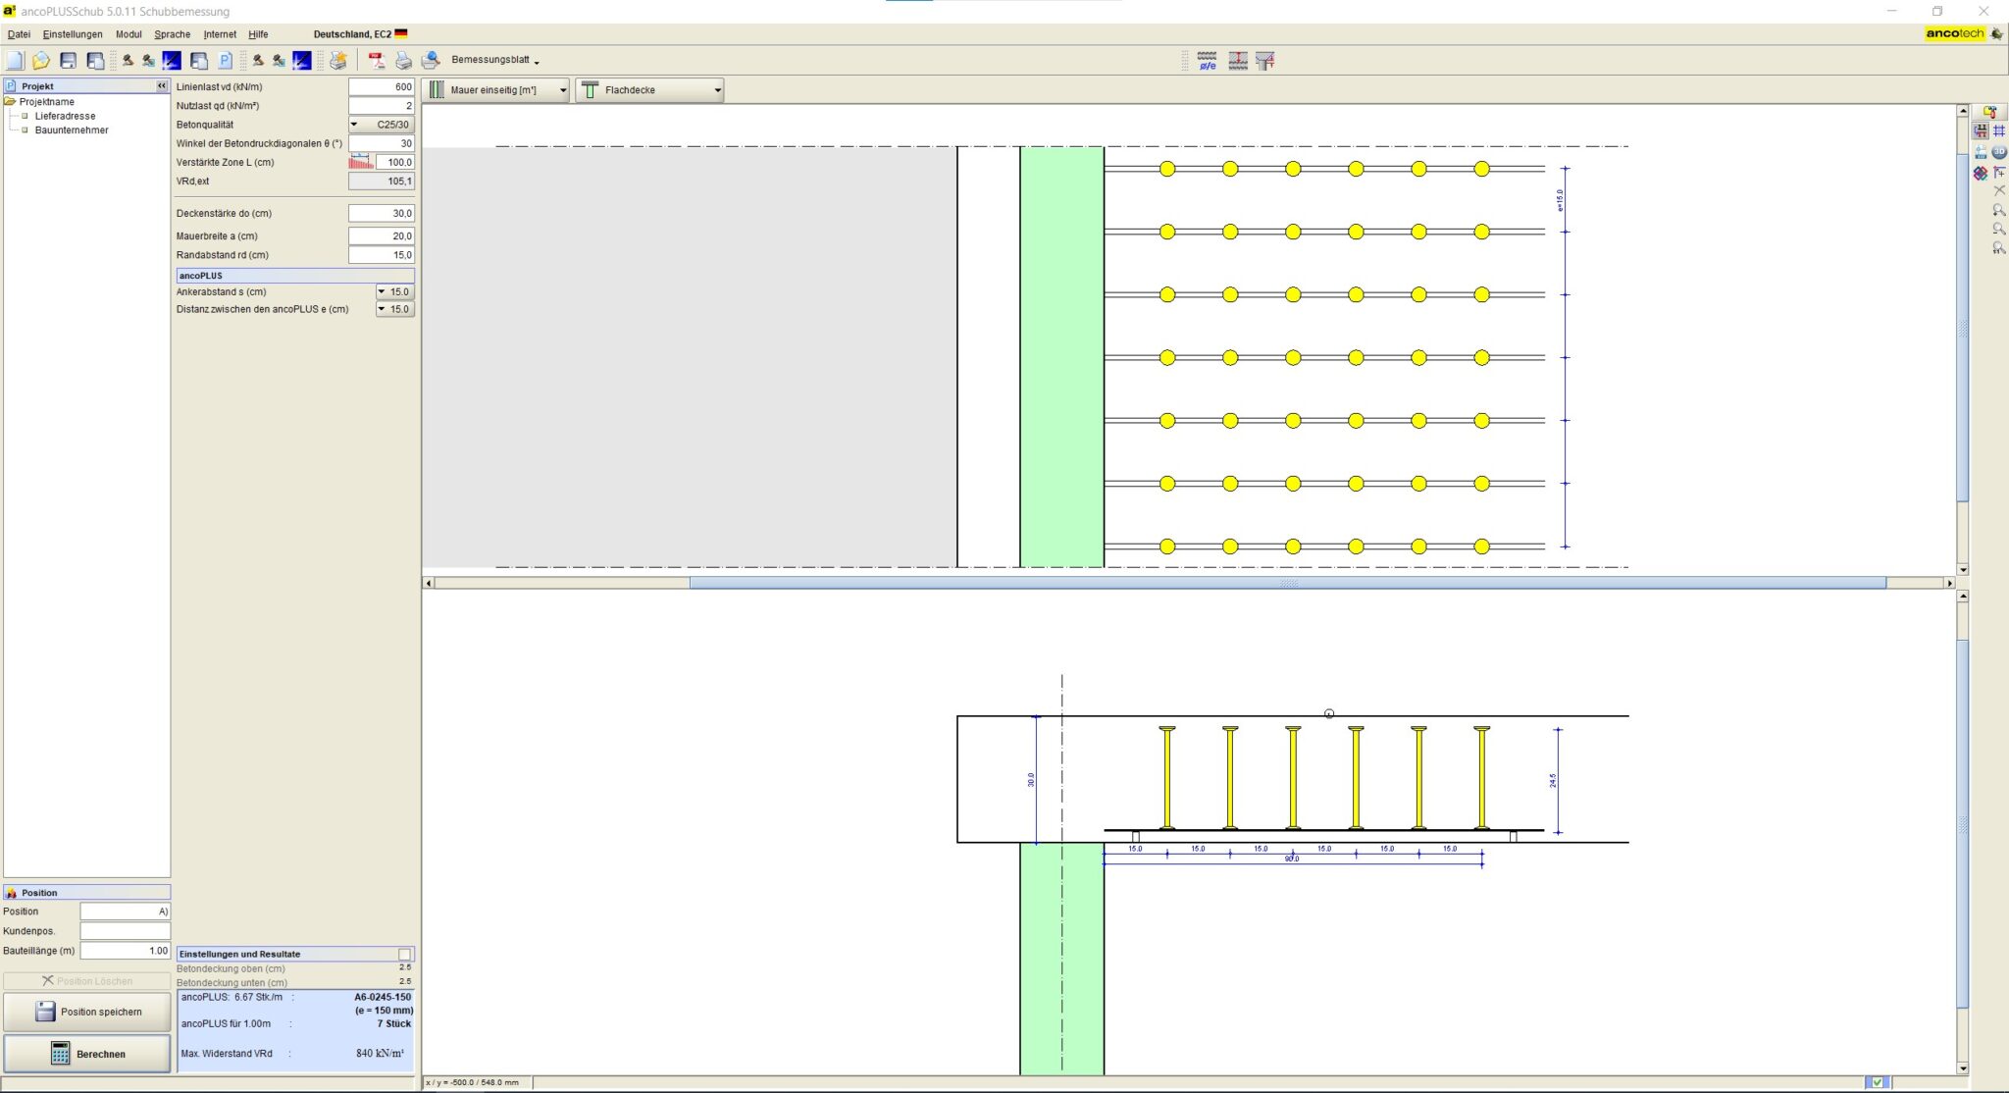Click the blue grid icon in right sidebar
Screen dimensions: 2009x1093
(1998, 130)
